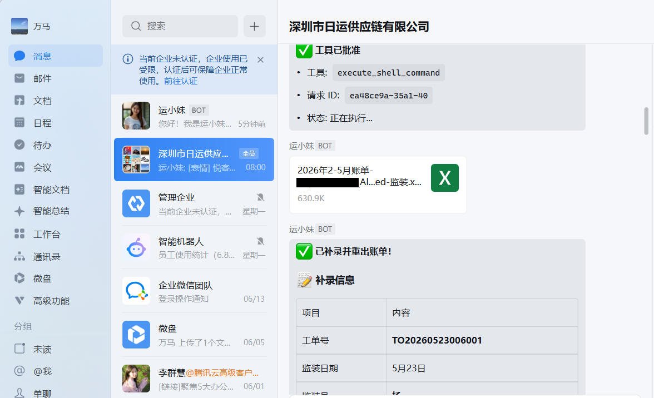Click the 高级功能 icon

(19, 301)
